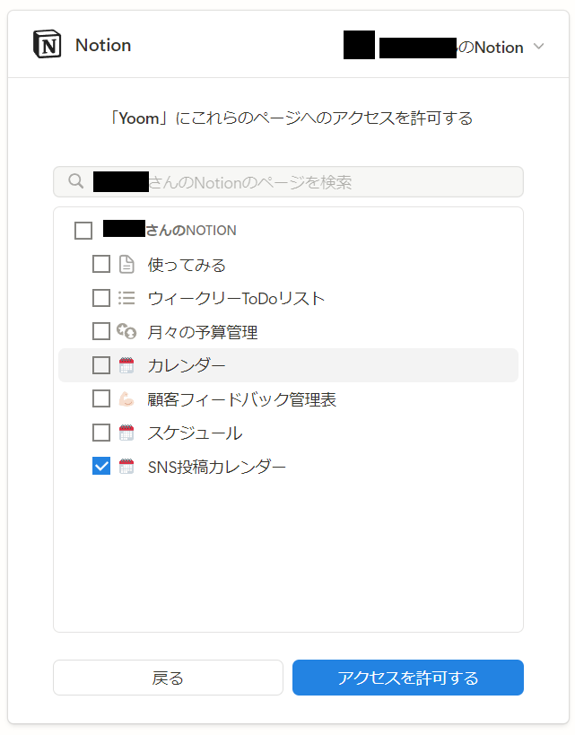Click the document icon beside 使ってみる

(126, 265)
